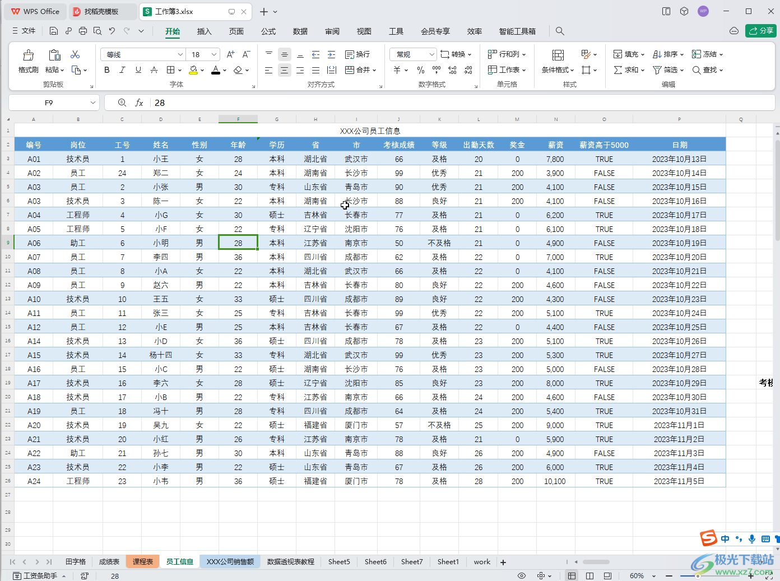Toggle Italic formatting

click(x=122, y=70)
